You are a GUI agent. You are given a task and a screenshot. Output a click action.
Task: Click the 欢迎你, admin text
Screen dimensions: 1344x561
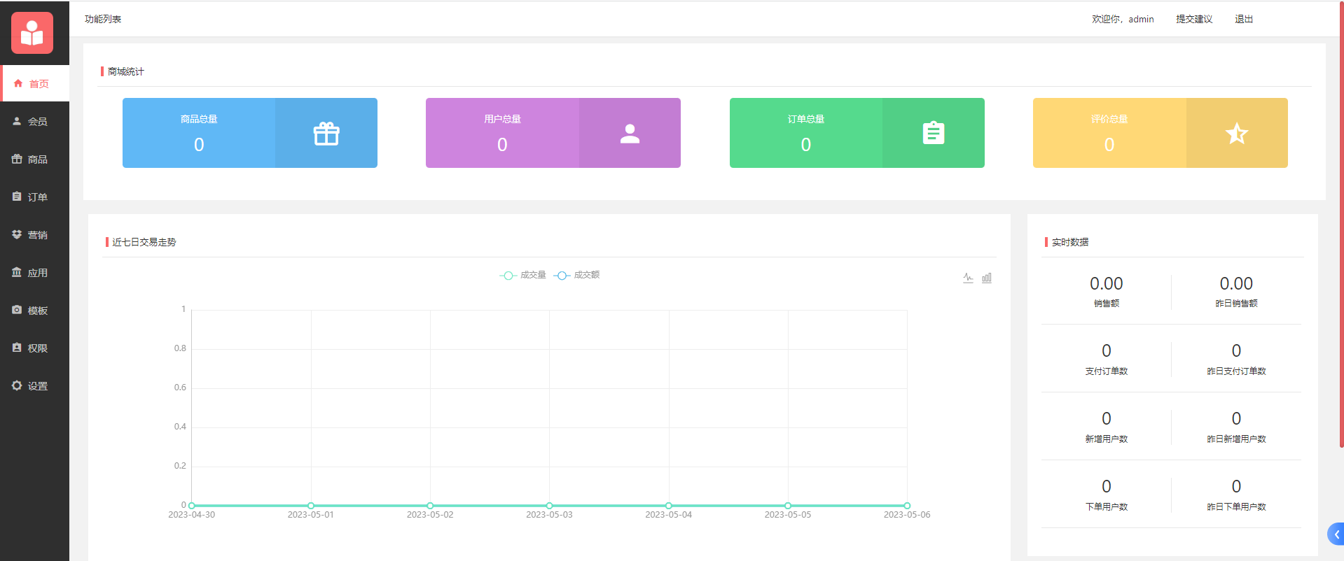click(x=1123, y=19)
